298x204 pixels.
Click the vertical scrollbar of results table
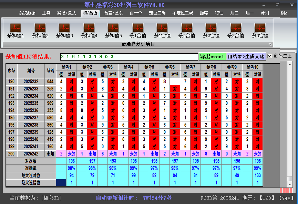point(289,120)
